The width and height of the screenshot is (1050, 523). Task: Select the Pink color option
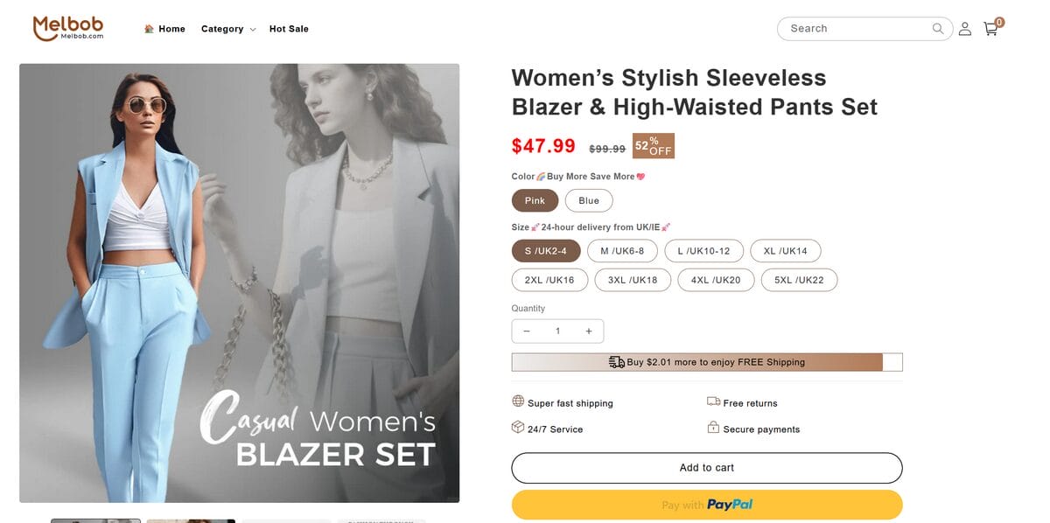(535, 200)
